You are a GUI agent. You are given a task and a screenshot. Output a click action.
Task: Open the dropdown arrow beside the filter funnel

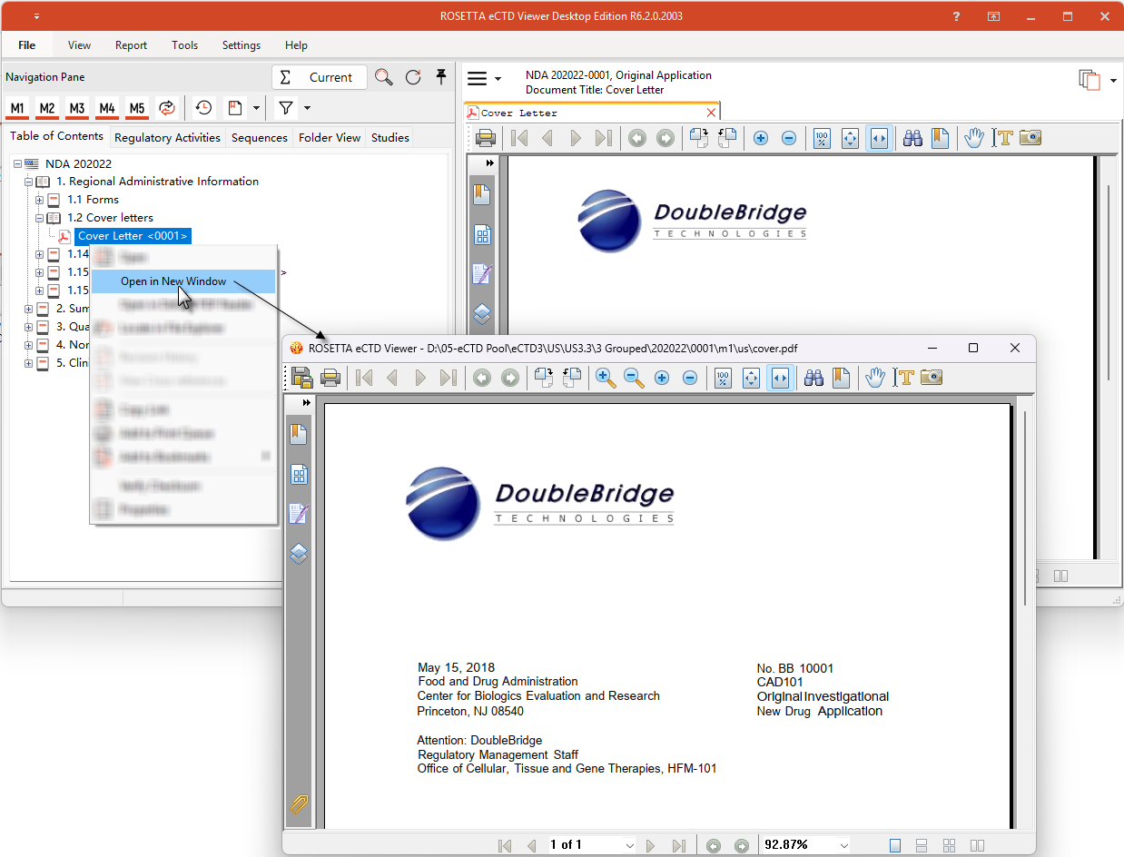click(x=307, y=108)
